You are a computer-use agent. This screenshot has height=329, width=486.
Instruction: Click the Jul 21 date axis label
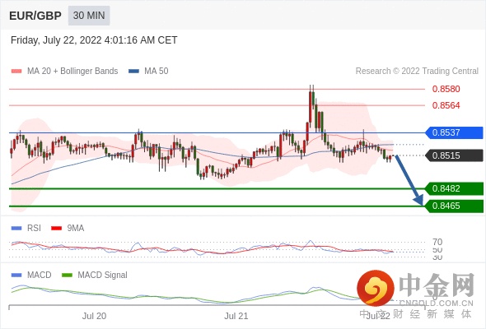236,316
